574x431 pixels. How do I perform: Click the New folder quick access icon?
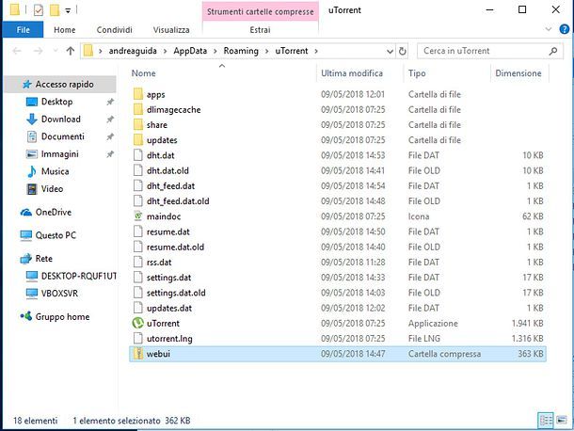(x=55, y=10)
